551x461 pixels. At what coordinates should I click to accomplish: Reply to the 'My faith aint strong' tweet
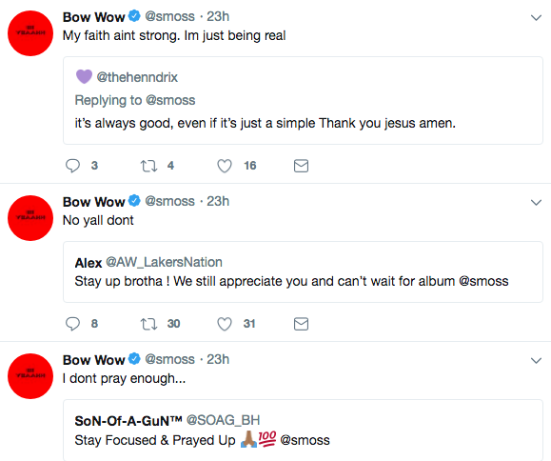(72, 166)
